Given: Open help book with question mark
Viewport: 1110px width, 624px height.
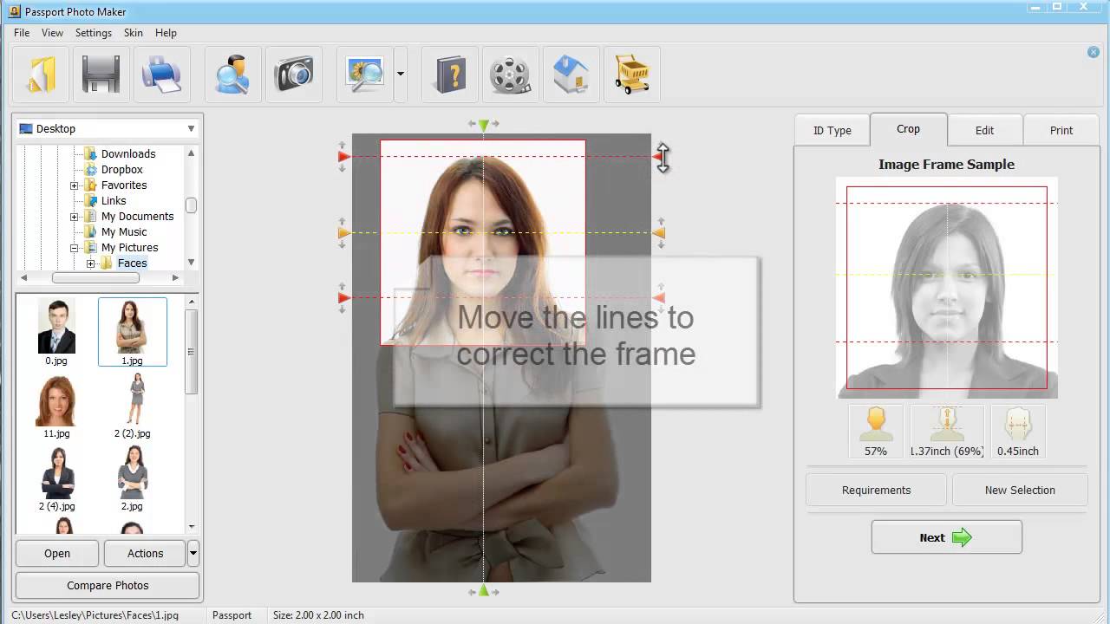Looking at the screenshot, I should 449,75.
